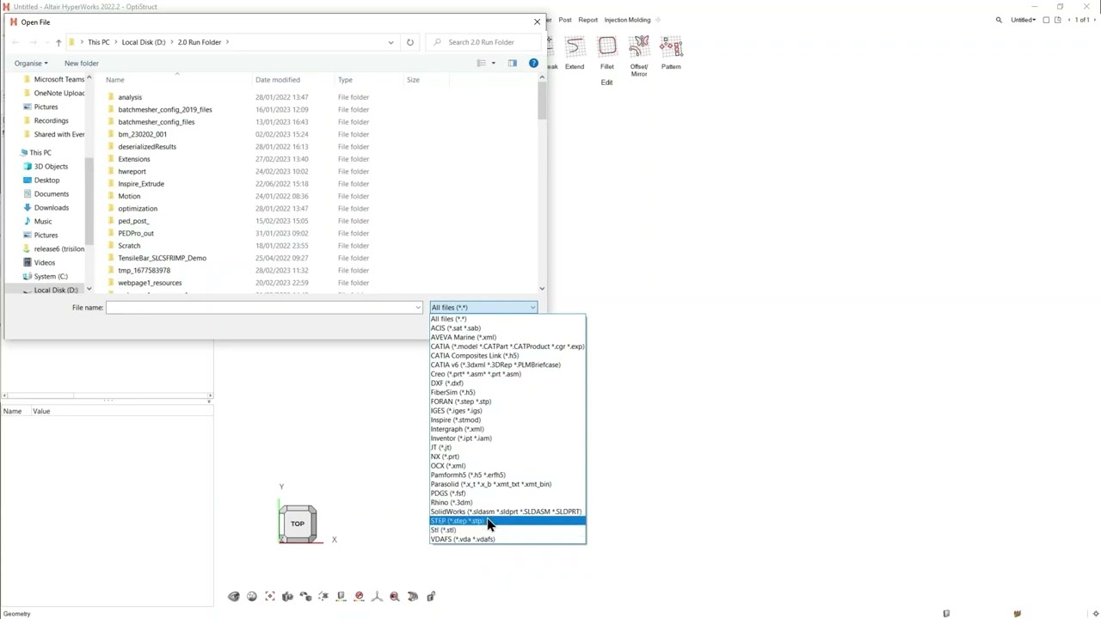Image resolution: width=1101 pixels, height=619 pixels.
Task: Choose Inspire (*.stmod) file type
Action: point(507,420)
